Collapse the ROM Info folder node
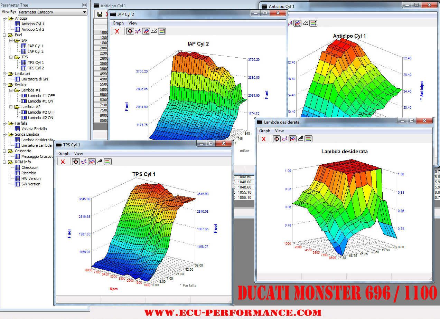Image resolution: width=440 pixels, height=319 pixels. (4, 162)
